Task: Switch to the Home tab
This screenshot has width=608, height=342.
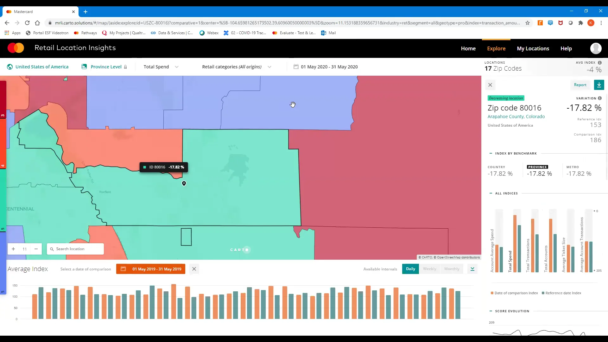Action: 468,48
